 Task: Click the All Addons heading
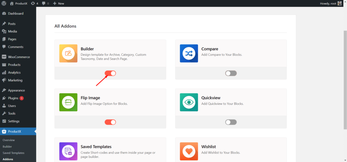[65, 26]
